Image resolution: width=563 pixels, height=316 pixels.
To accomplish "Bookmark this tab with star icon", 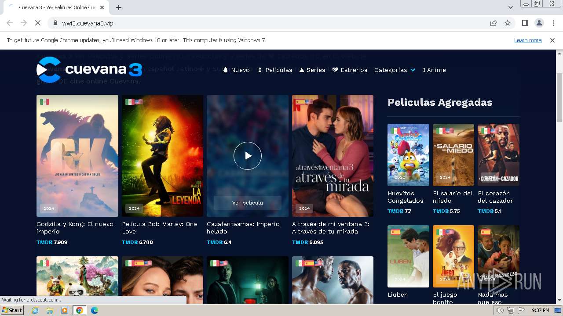I will point(508,23).
